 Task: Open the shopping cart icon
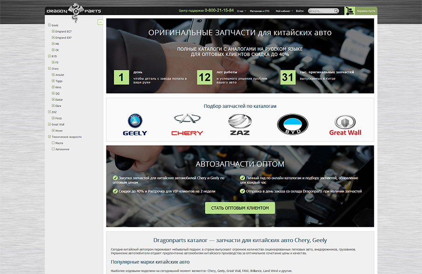tap(350, 11)
